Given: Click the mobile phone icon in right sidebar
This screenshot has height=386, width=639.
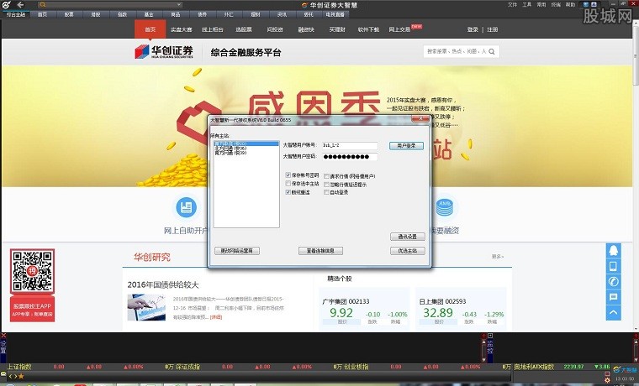Looking at the screenshot, I should (613, 266).
